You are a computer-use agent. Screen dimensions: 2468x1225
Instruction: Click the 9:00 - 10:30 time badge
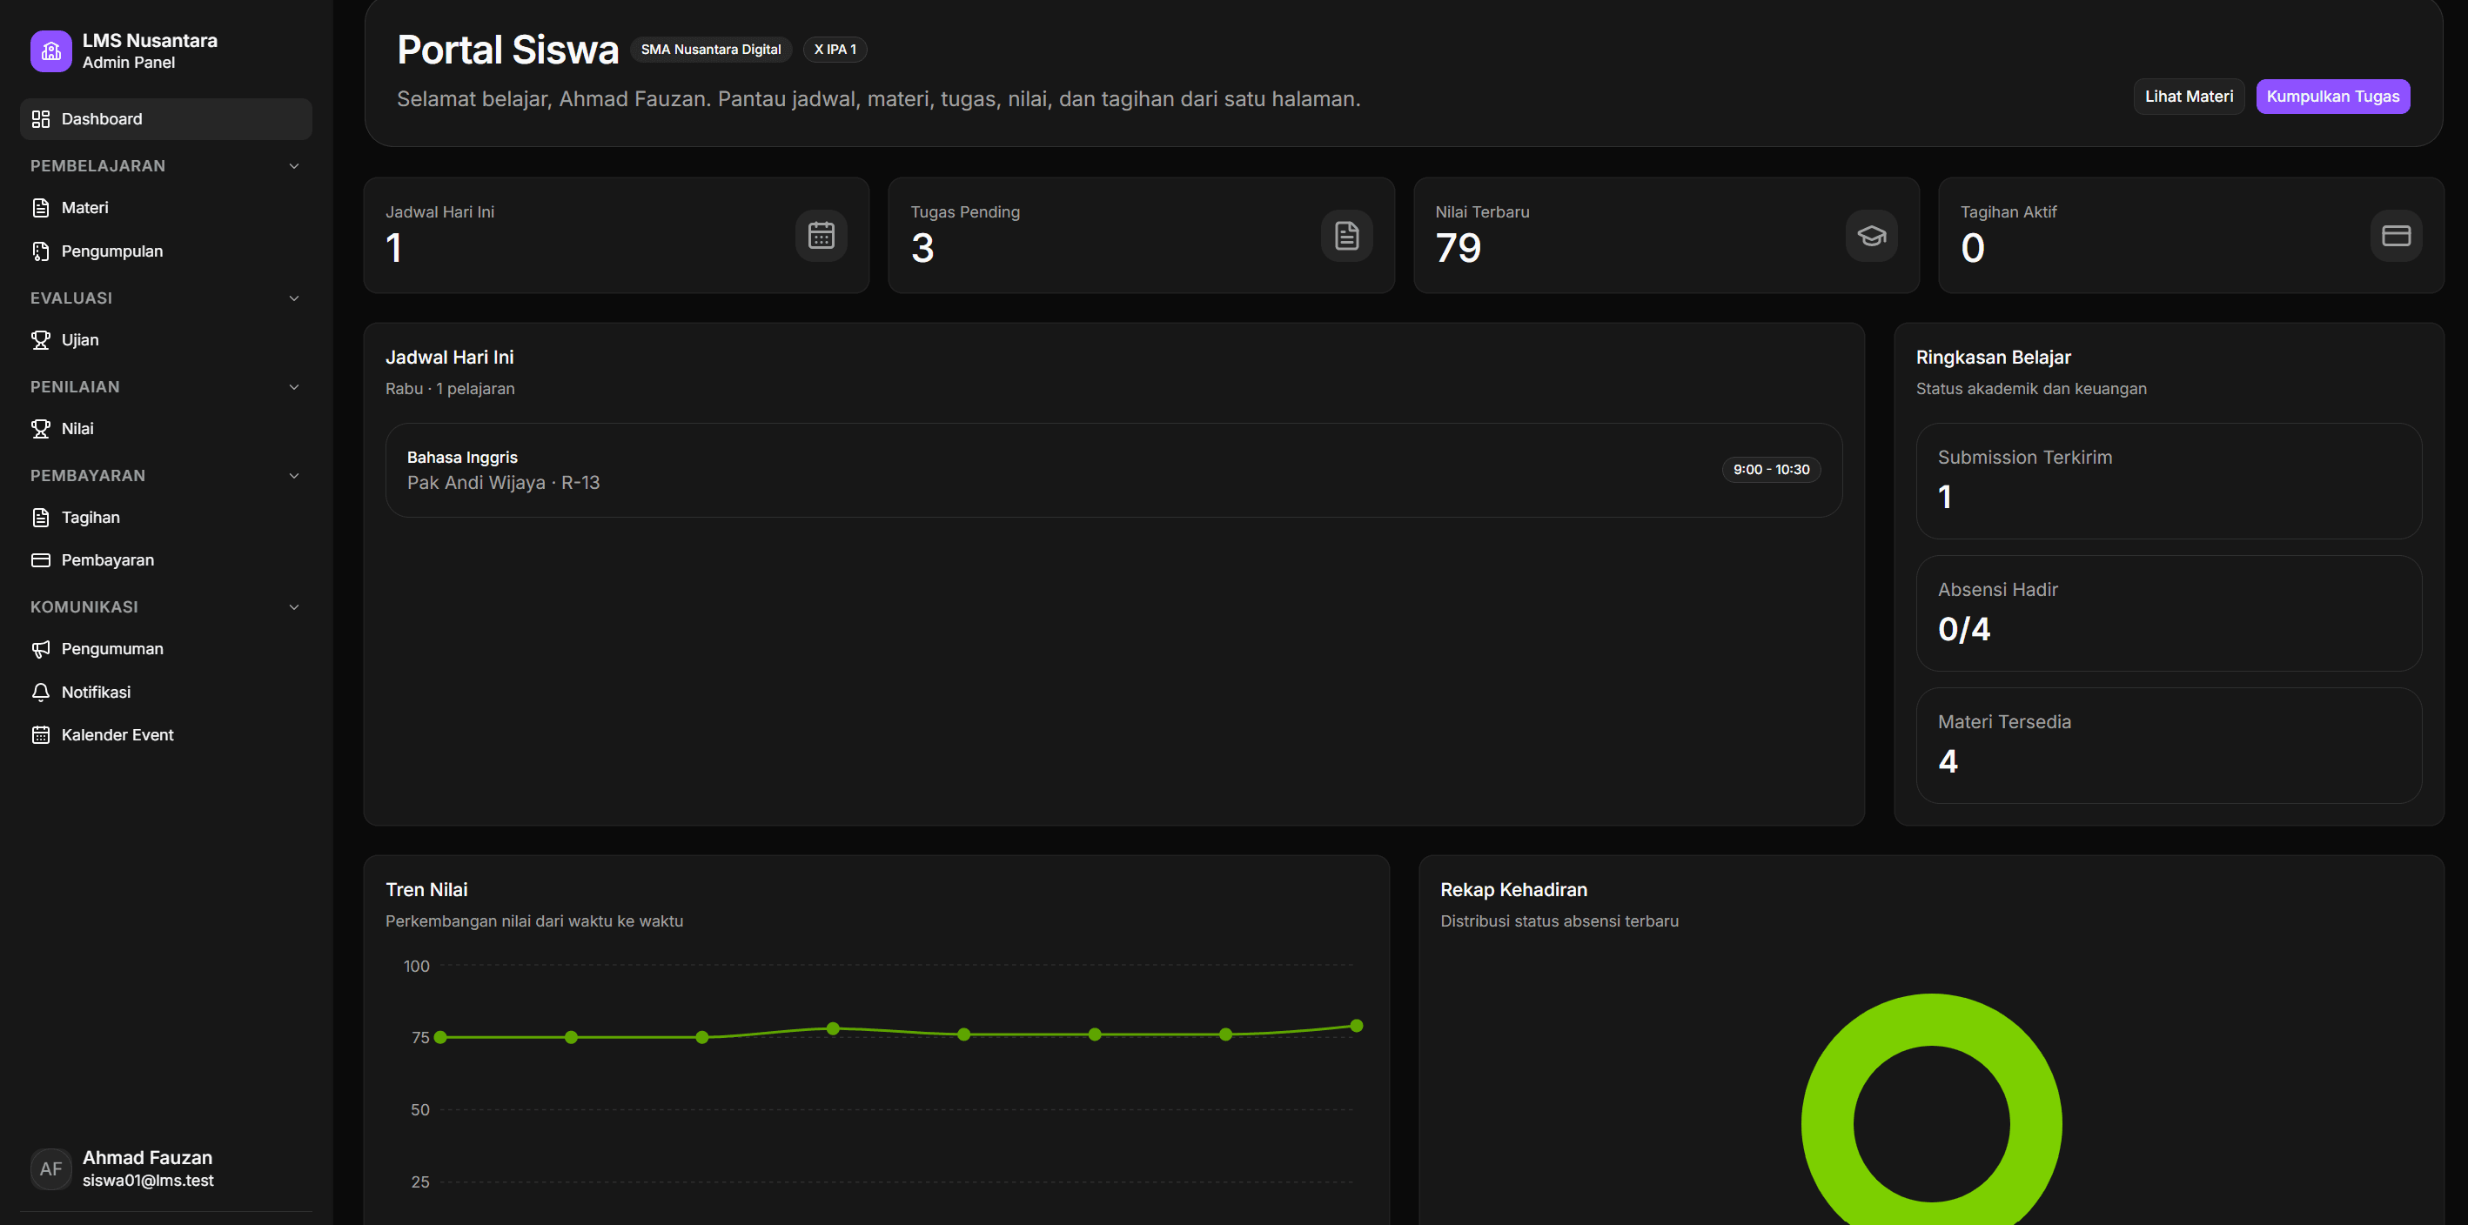[x=1772, y=469]
